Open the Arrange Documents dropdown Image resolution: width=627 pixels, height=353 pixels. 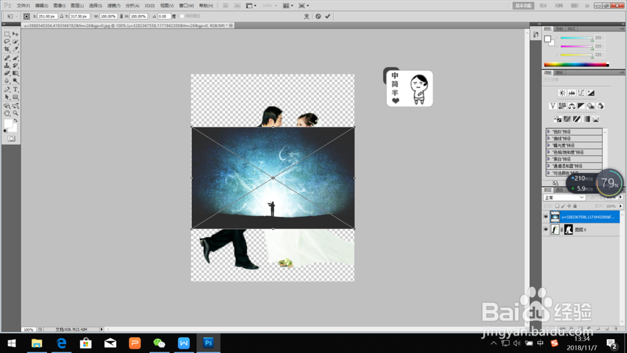click(x=288, y=6)
